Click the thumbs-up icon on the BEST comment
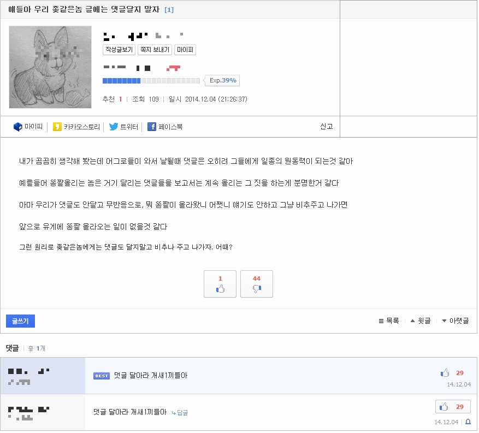 click(445, 373)
